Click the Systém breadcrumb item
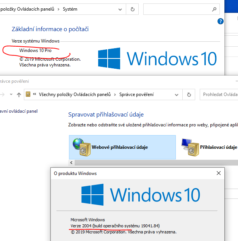Image resolution: width=238 pixels, height=241 pixels. coord(70,9)
